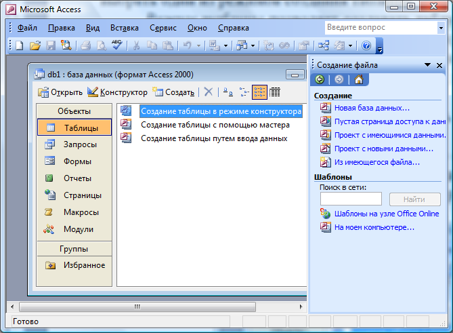Click the Найти search button
The image size is (453, 333).
pos(415,199)
